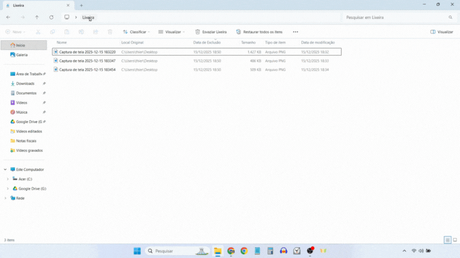Switch to large thumbnails view icon
Viewport: 460px width, 258px height.
[x=454, y=240]
